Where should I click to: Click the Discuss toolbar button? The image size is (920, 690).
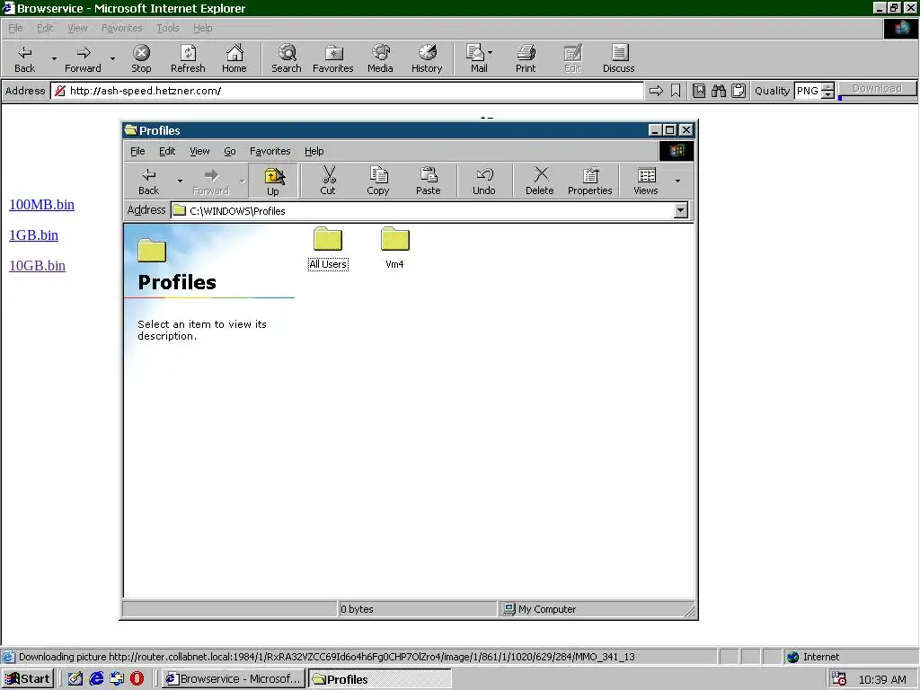(618, 58)
